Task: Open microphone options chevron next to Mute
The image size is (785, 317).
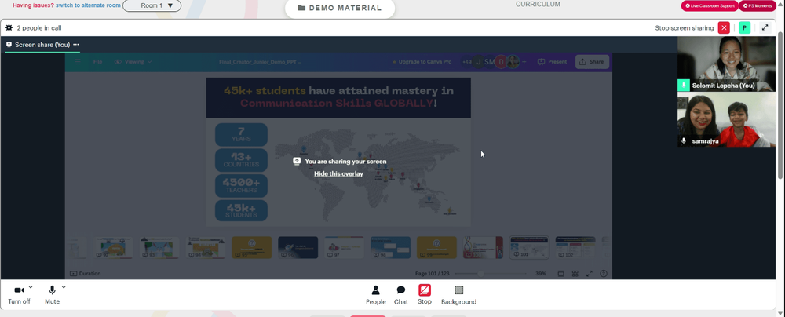Action: (x=64, y=287)
